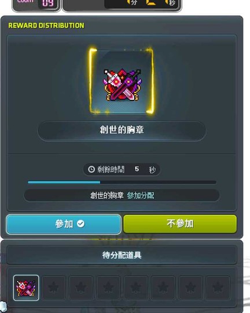Click the 不參加 decline button

[180, 224]
